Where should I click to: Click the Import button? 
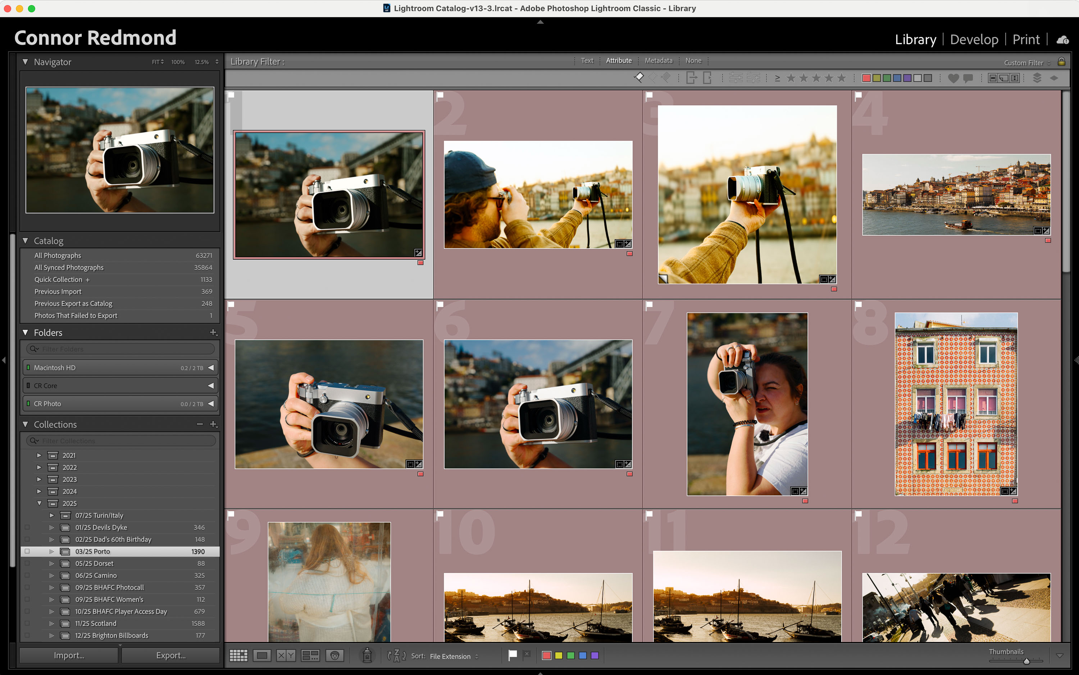coord(69,655)
